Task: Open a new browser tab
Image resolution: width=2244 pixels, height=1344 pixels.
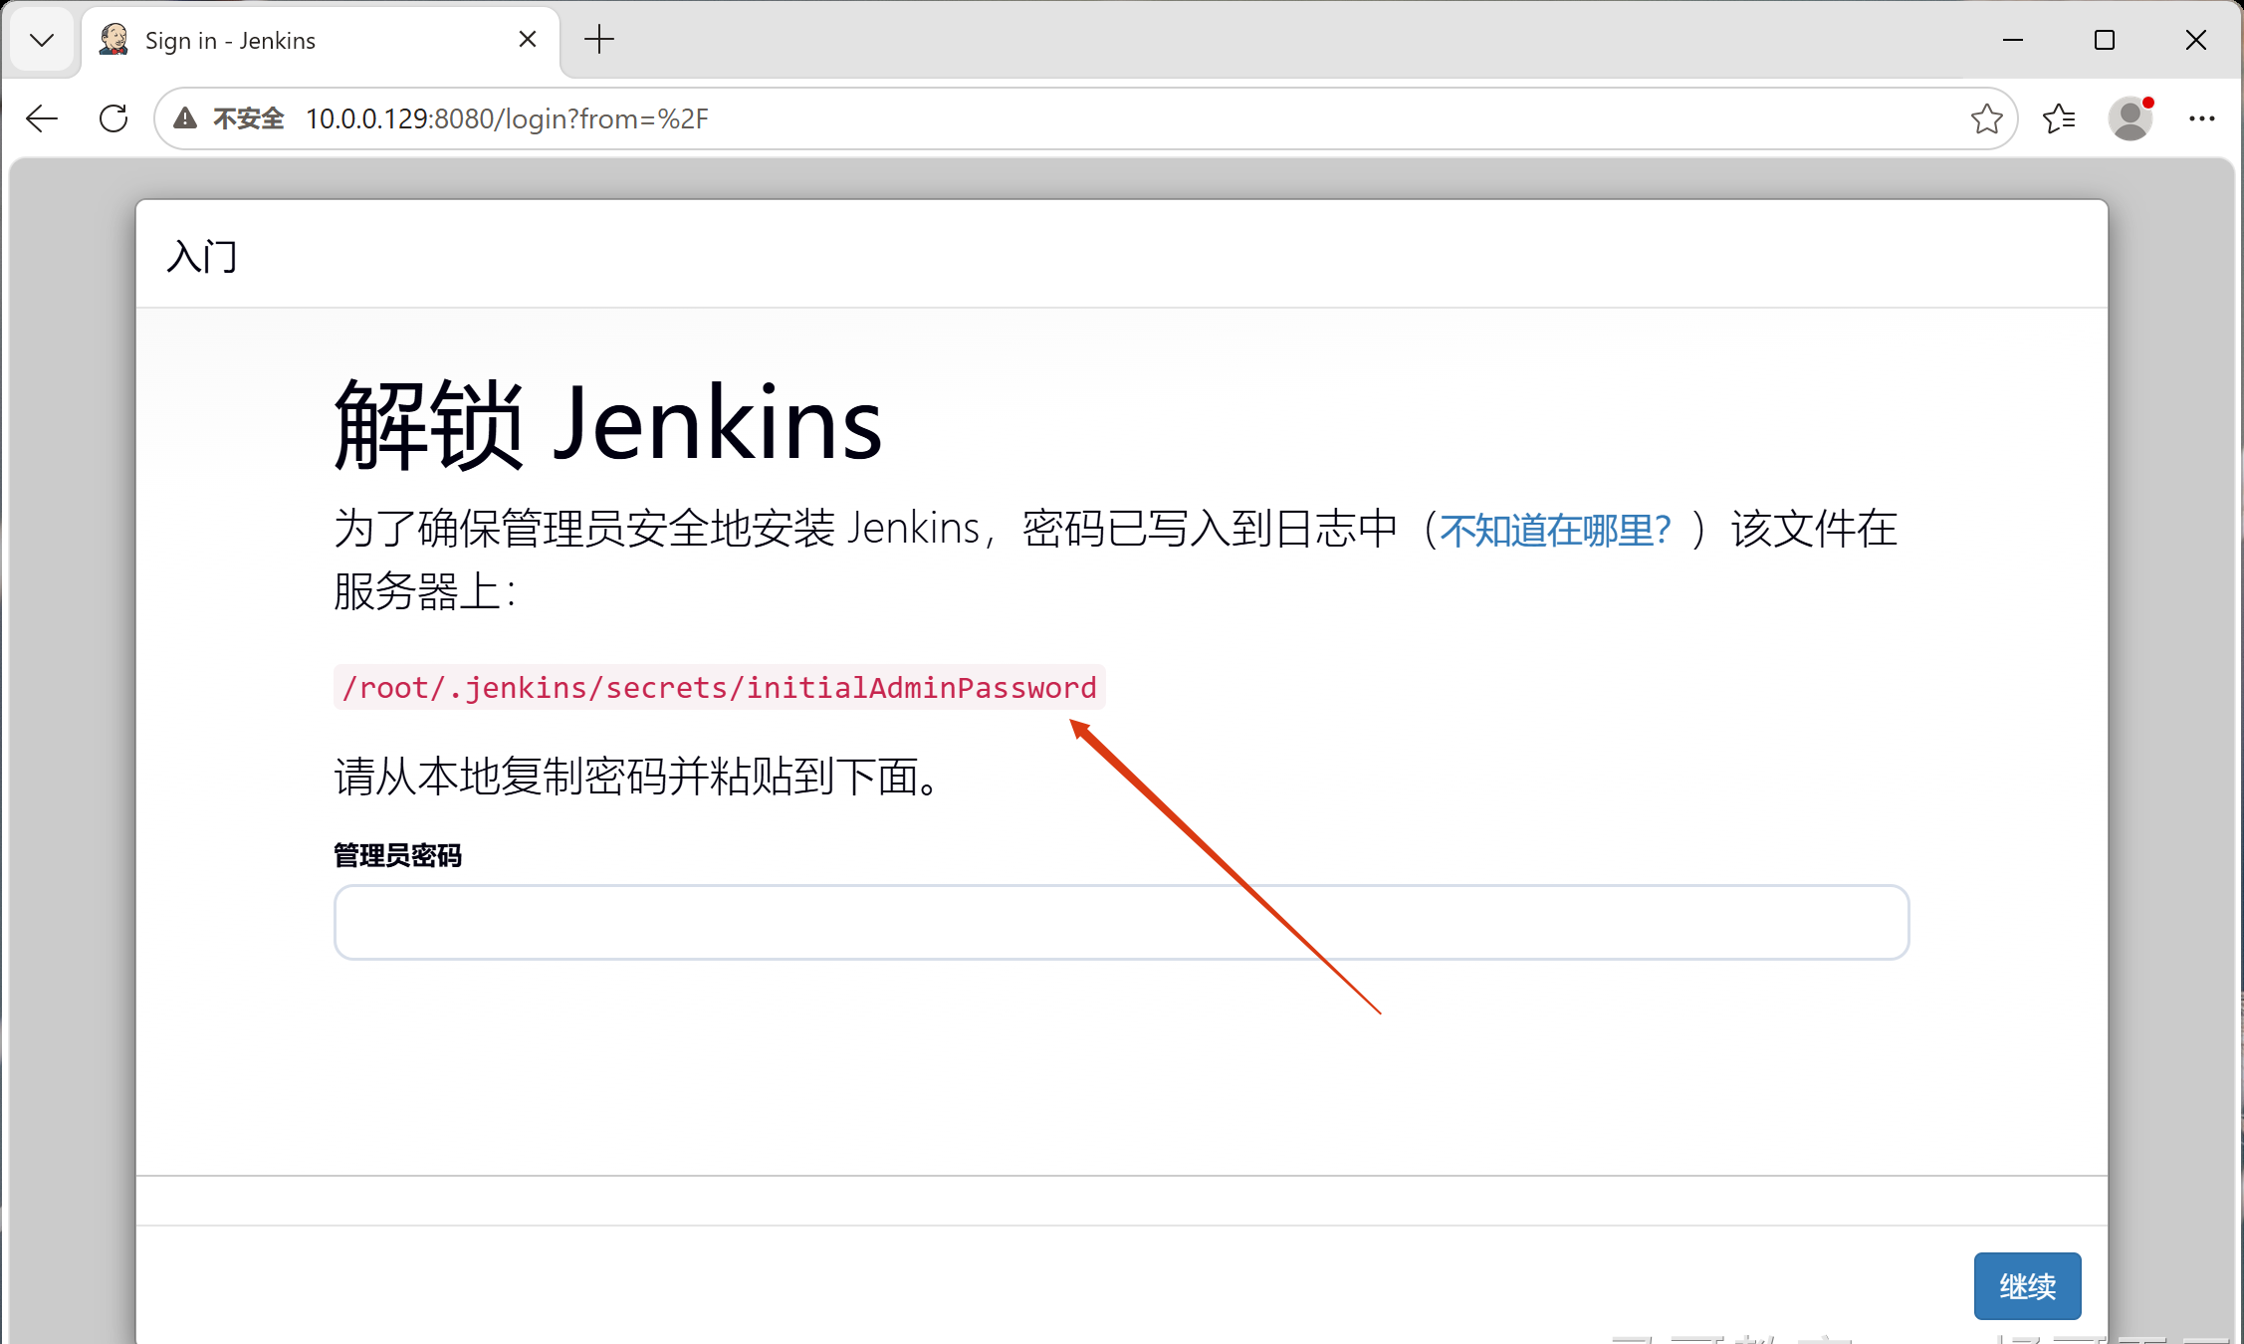Action: (599, 40)
